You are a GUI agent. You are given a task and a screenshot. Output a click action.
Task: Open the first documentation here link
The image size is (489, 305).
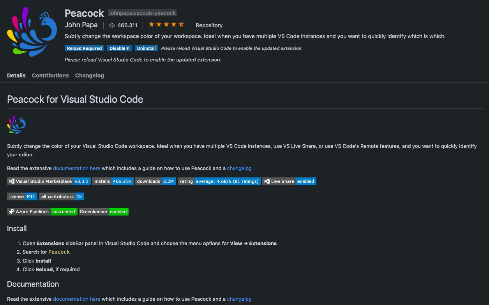77,168
